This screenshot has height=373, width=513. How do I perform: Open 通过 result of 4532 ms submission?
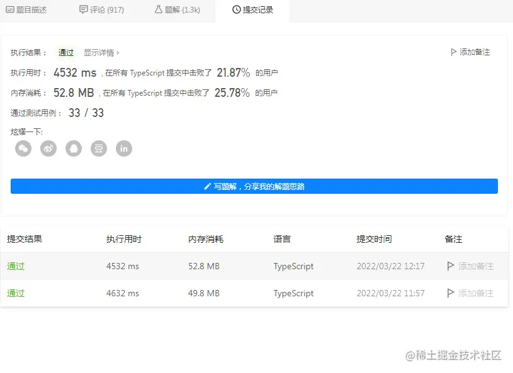[x=16, y=266]
